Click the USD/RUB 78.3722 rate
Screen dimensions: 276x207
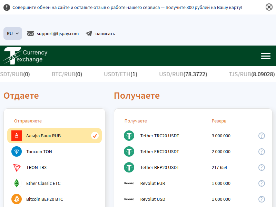point(183,74)
